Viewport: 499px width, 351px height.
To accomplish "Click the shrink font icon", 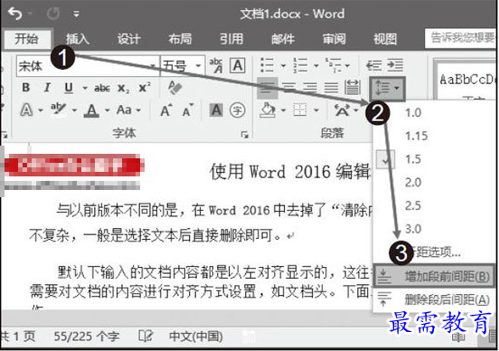I will pyautogui.click(x=188, y=110).
